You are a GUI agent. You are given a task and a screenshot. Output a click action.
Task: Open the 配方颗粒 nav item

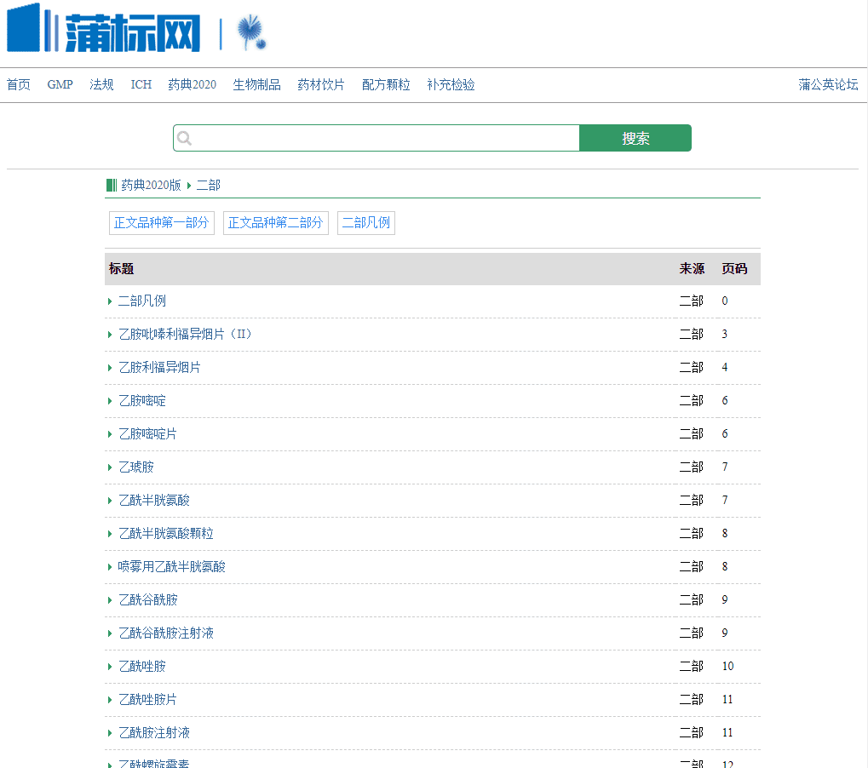pos(386,84)
